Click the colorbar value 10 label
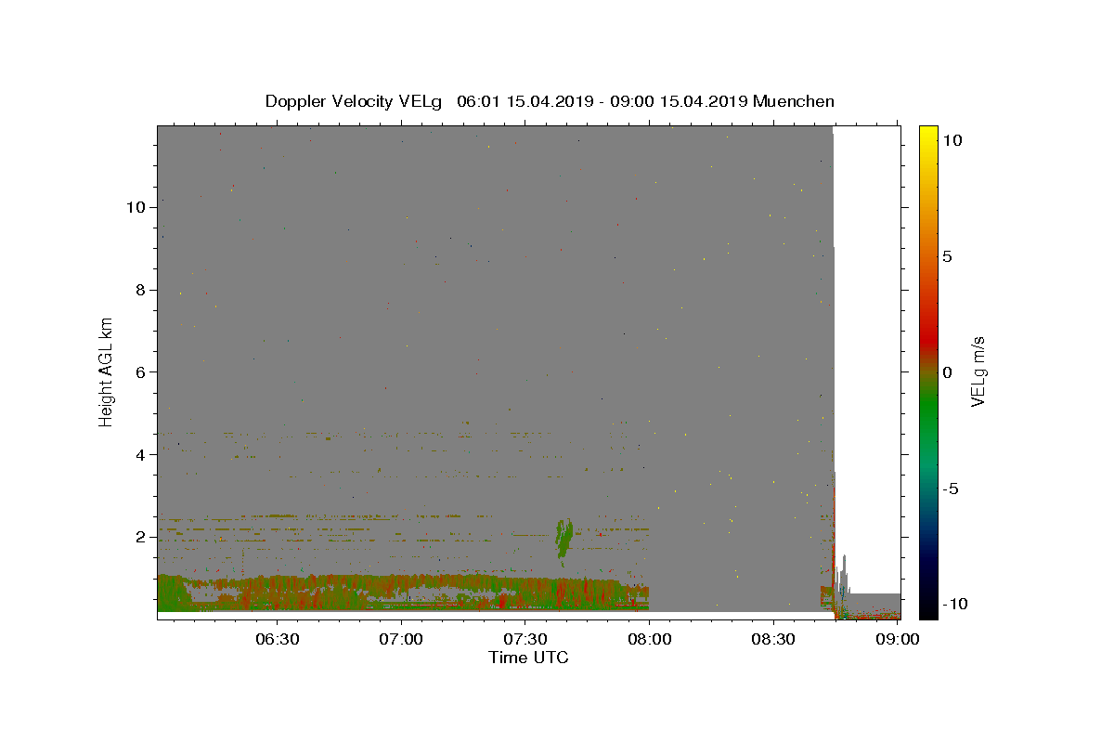 [952, 139]
